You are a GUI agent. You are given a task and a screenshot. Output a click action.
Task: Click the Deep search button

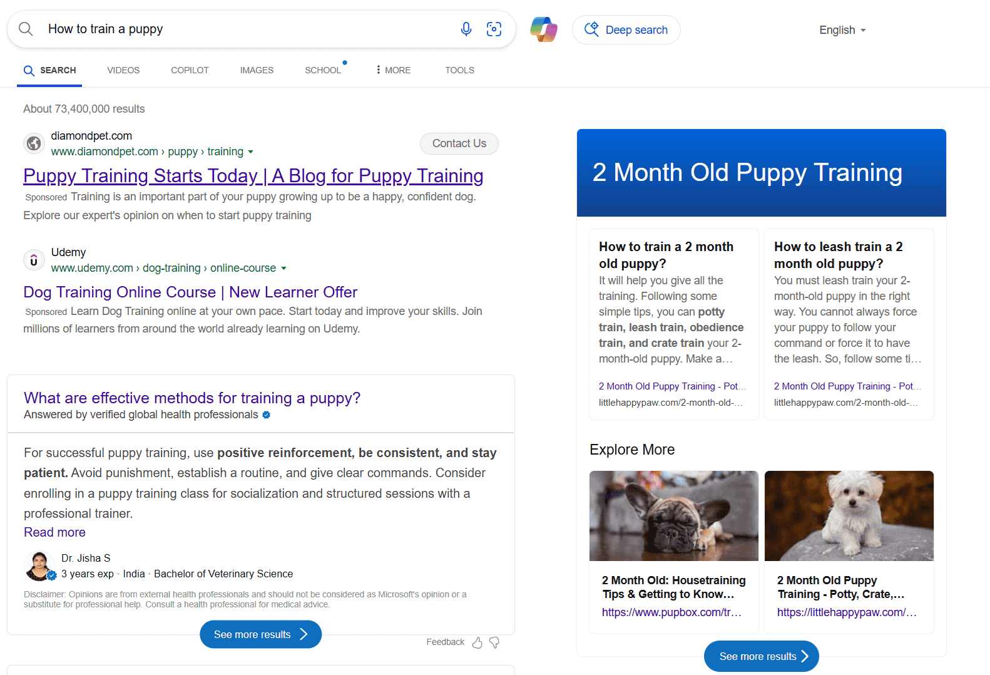tap(626, 29)
